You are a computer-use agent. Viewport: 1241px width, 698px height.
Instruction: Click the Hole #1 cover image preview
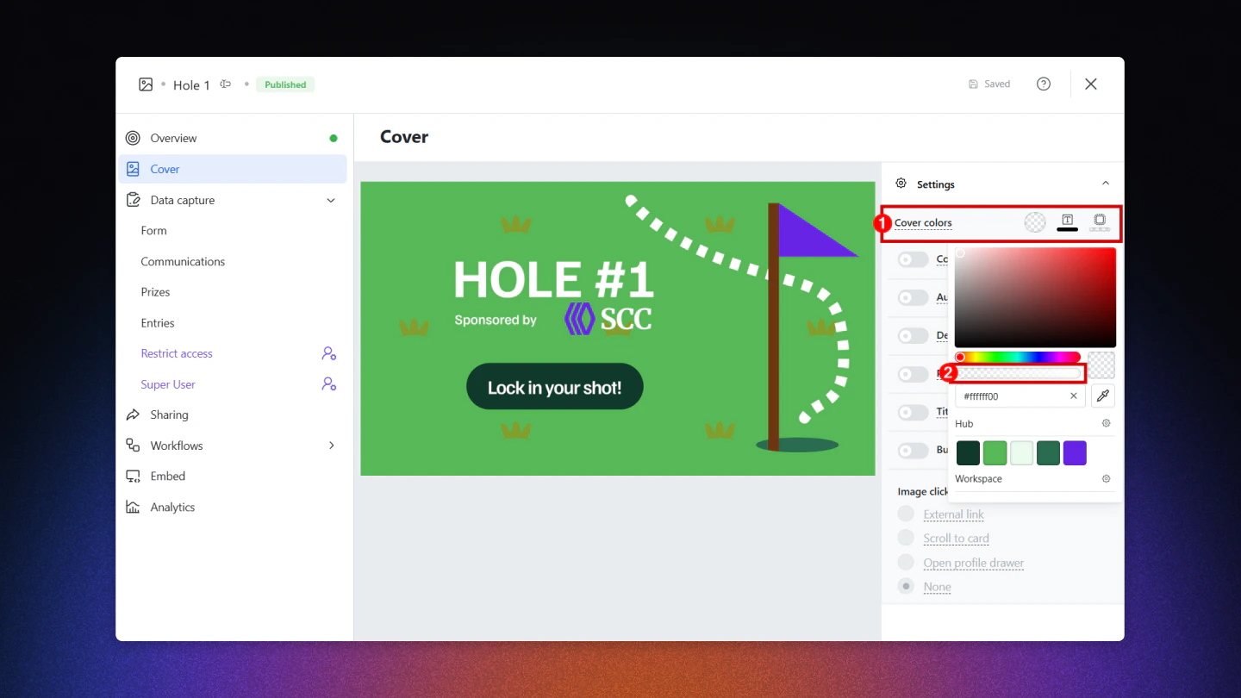pos(618,328)
